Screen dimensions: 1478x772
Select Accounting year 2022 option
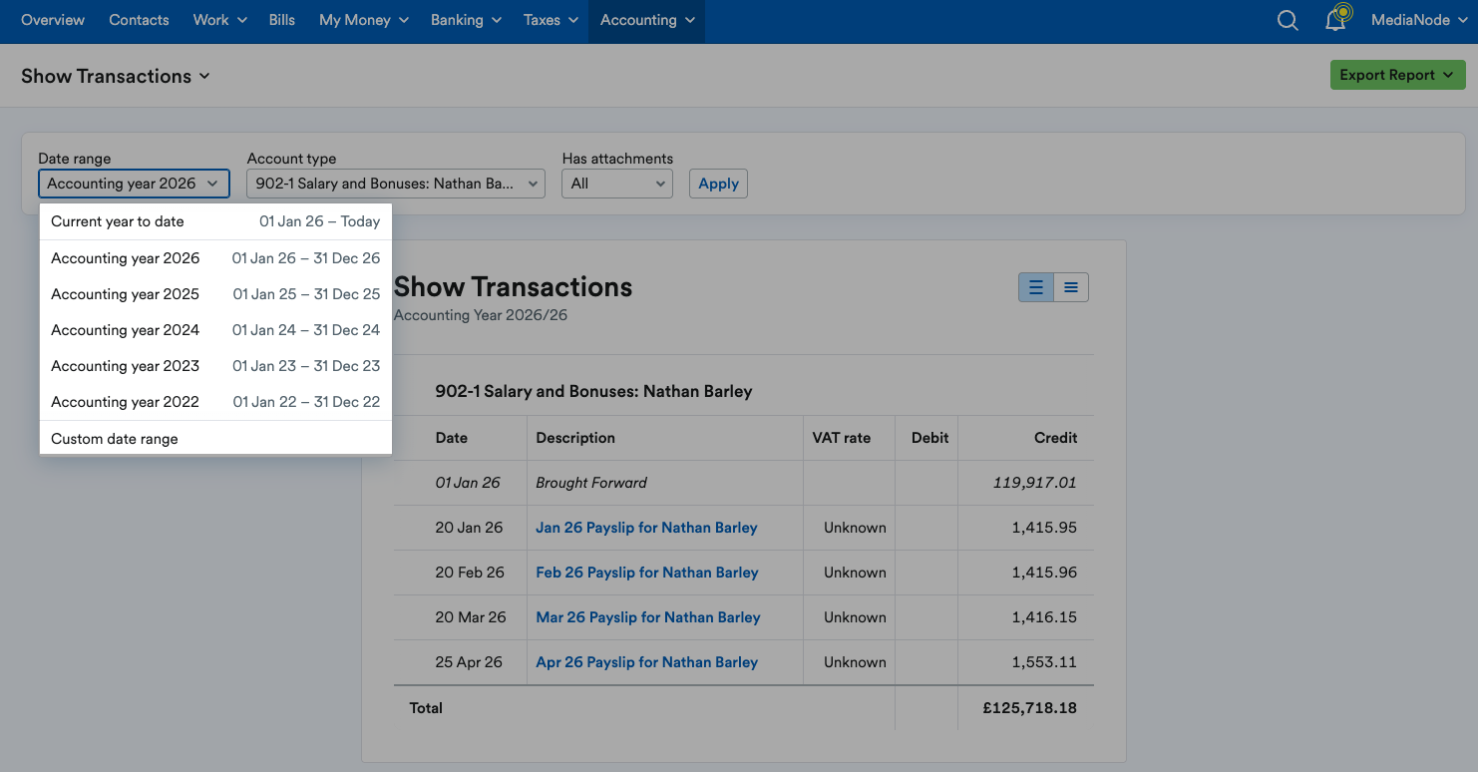click(215, 402)
